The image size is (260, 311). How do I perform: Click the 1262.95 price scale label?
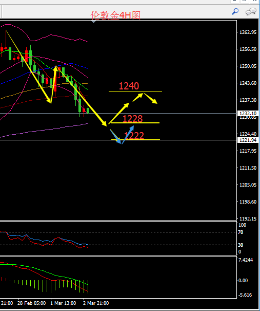click(248, 32)
